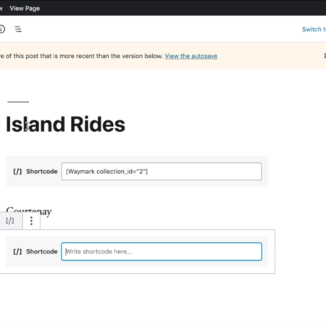This screenshot has width=326, height=326.
Task: Click the shortcode bracket icon in the empty block
Action: 17,251
